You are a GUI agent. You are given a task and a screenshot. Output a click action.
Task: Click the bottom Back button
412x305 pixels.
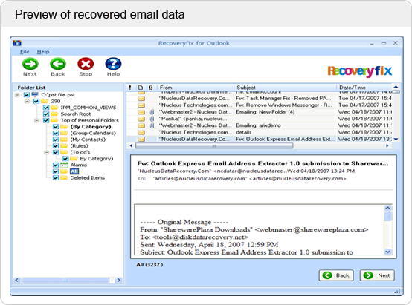tap(336, 275)
